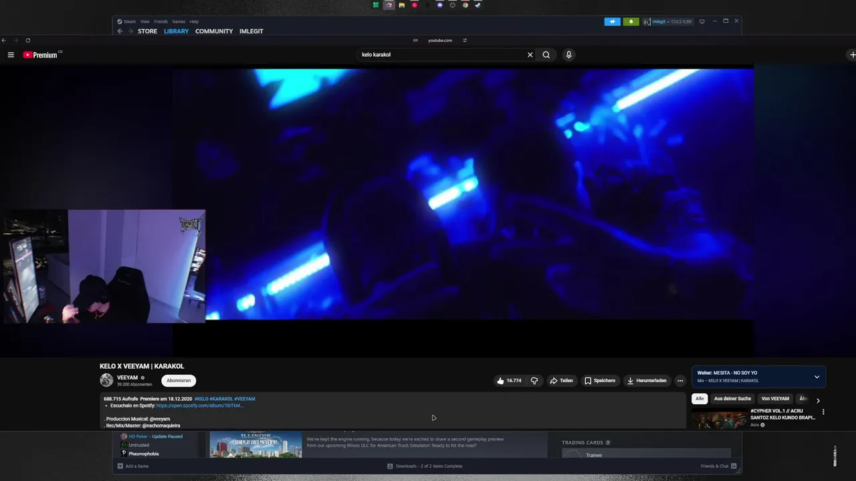Click the #KARAKOL hashtag
The image size is (856, 481).
[x=221, y=399]
